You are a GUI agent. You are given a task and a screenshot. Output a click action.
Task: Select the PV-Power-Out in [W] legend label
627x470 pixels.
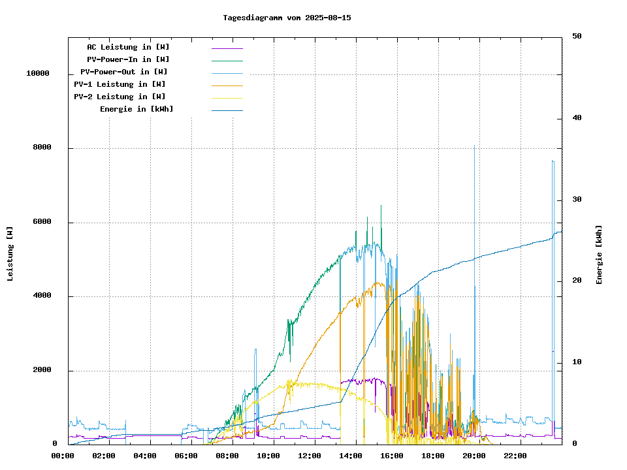[124, 72]
